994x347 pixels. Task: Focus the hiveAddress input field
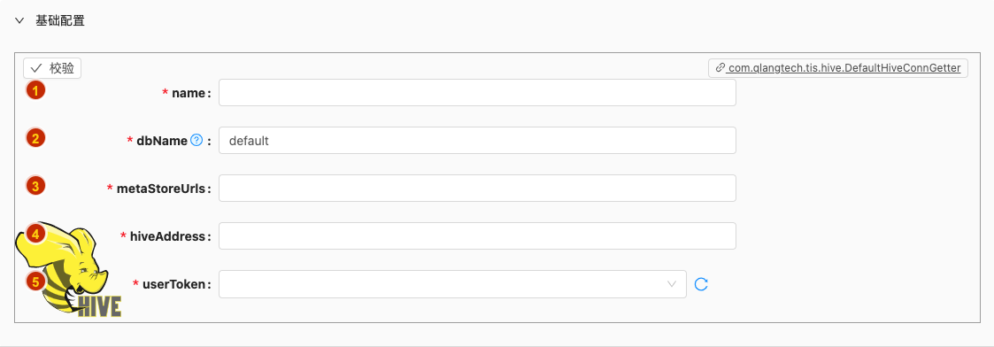click(477, 236)
